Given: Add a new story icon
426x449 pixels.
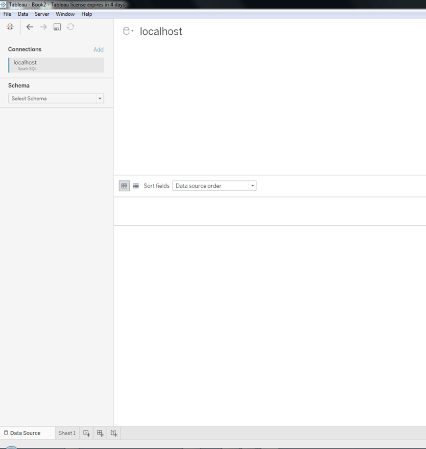Looking at the screenshot, I should pyautogui.click(x=114, y=433).
